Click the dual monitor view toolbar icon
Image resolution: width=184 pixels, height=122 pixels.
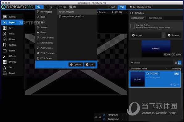click(75, 7)
